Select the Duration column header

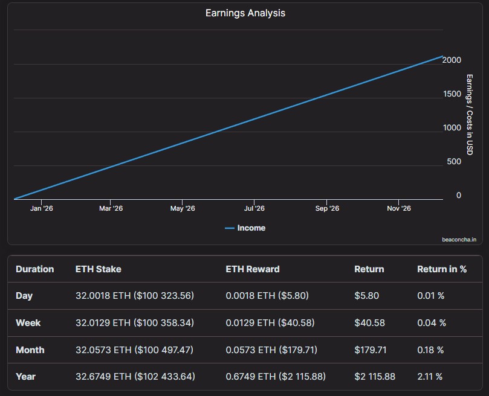34,269
